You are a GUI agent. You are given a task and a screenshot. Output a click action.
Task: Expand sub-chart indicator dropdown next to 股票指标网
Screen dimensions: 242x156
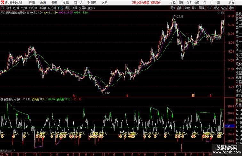[2, 99]
